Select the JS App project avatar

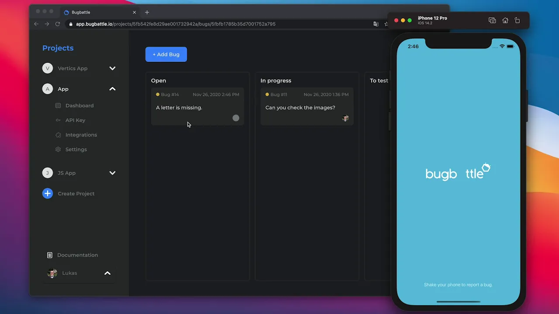coord(48,173)
